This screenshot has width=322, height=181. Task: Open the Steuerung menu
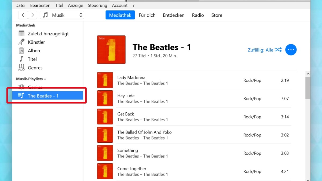point(97,5)
